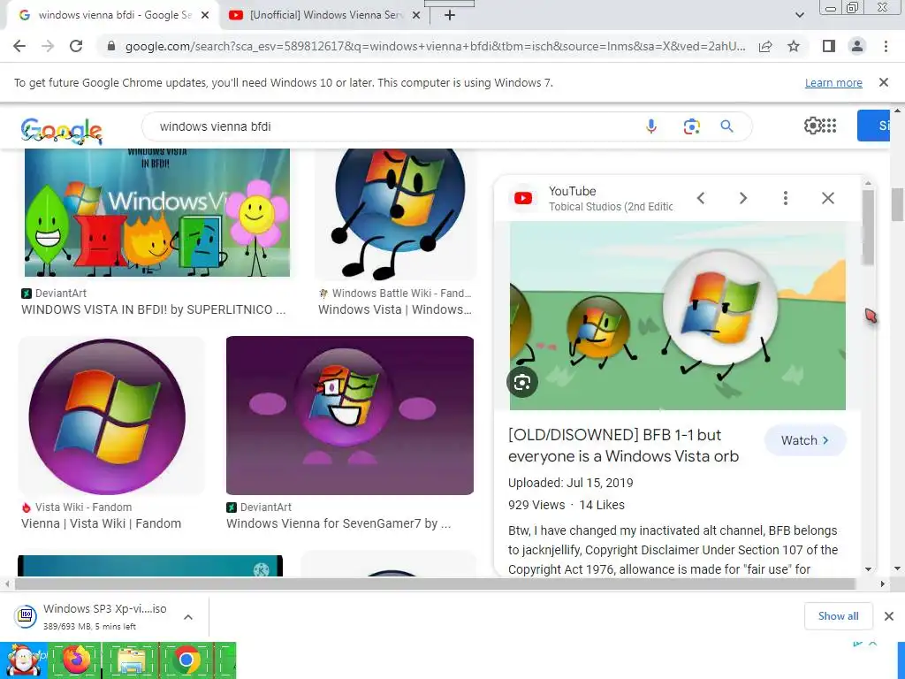Show the previous image in the preview panel
This screenshot has height=679, width=905.
pos(701,198)
